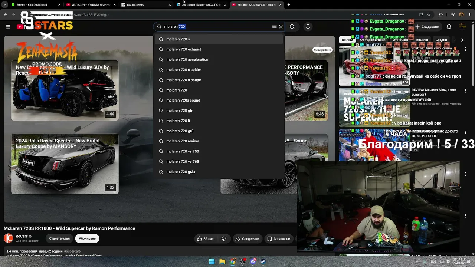Viewport: 475px width, 267px height.
Task: Choose the 'mclaren 720 review' suggestion
Action: pos(219,141)
